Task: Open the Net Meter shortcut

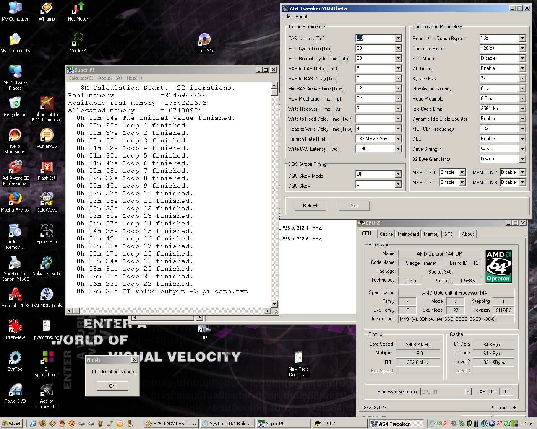Action: point(78,11)
